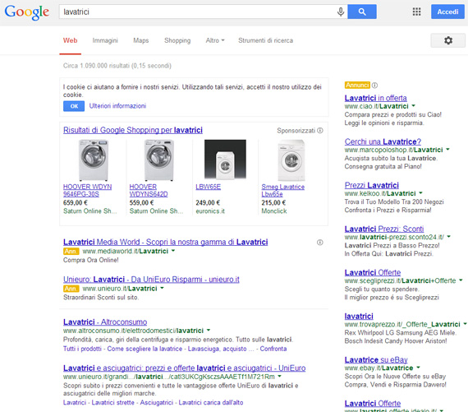Open Lavatrici - Altroconsumo result
The image size is (468, 412).
click(x=105, y=322)
